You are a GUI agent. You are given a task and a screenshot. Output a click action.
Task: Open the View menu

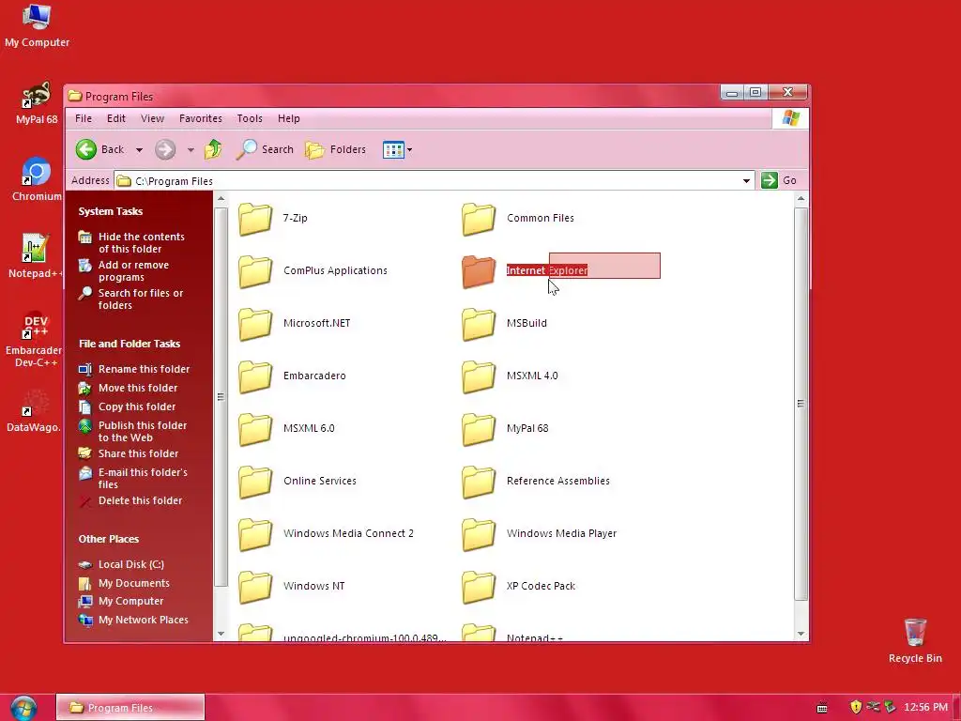[x=152, y=118]
